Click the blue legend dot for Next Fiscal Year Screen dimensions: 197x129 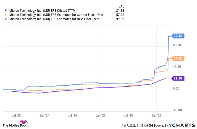[5, 19]
